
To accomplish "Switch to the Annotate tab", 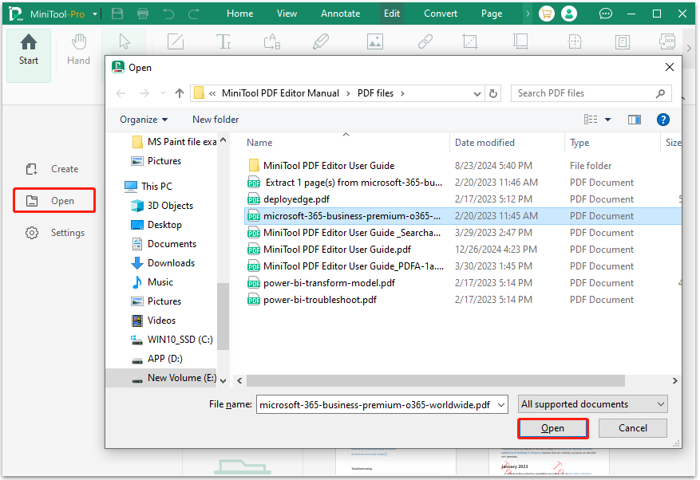I will (340, 14).
